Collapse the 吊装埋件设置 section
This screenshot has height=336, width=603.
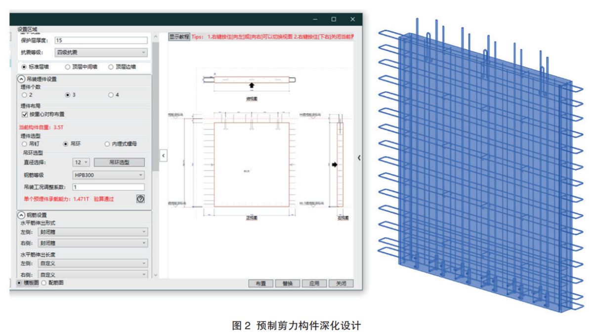tap(21, 79)
